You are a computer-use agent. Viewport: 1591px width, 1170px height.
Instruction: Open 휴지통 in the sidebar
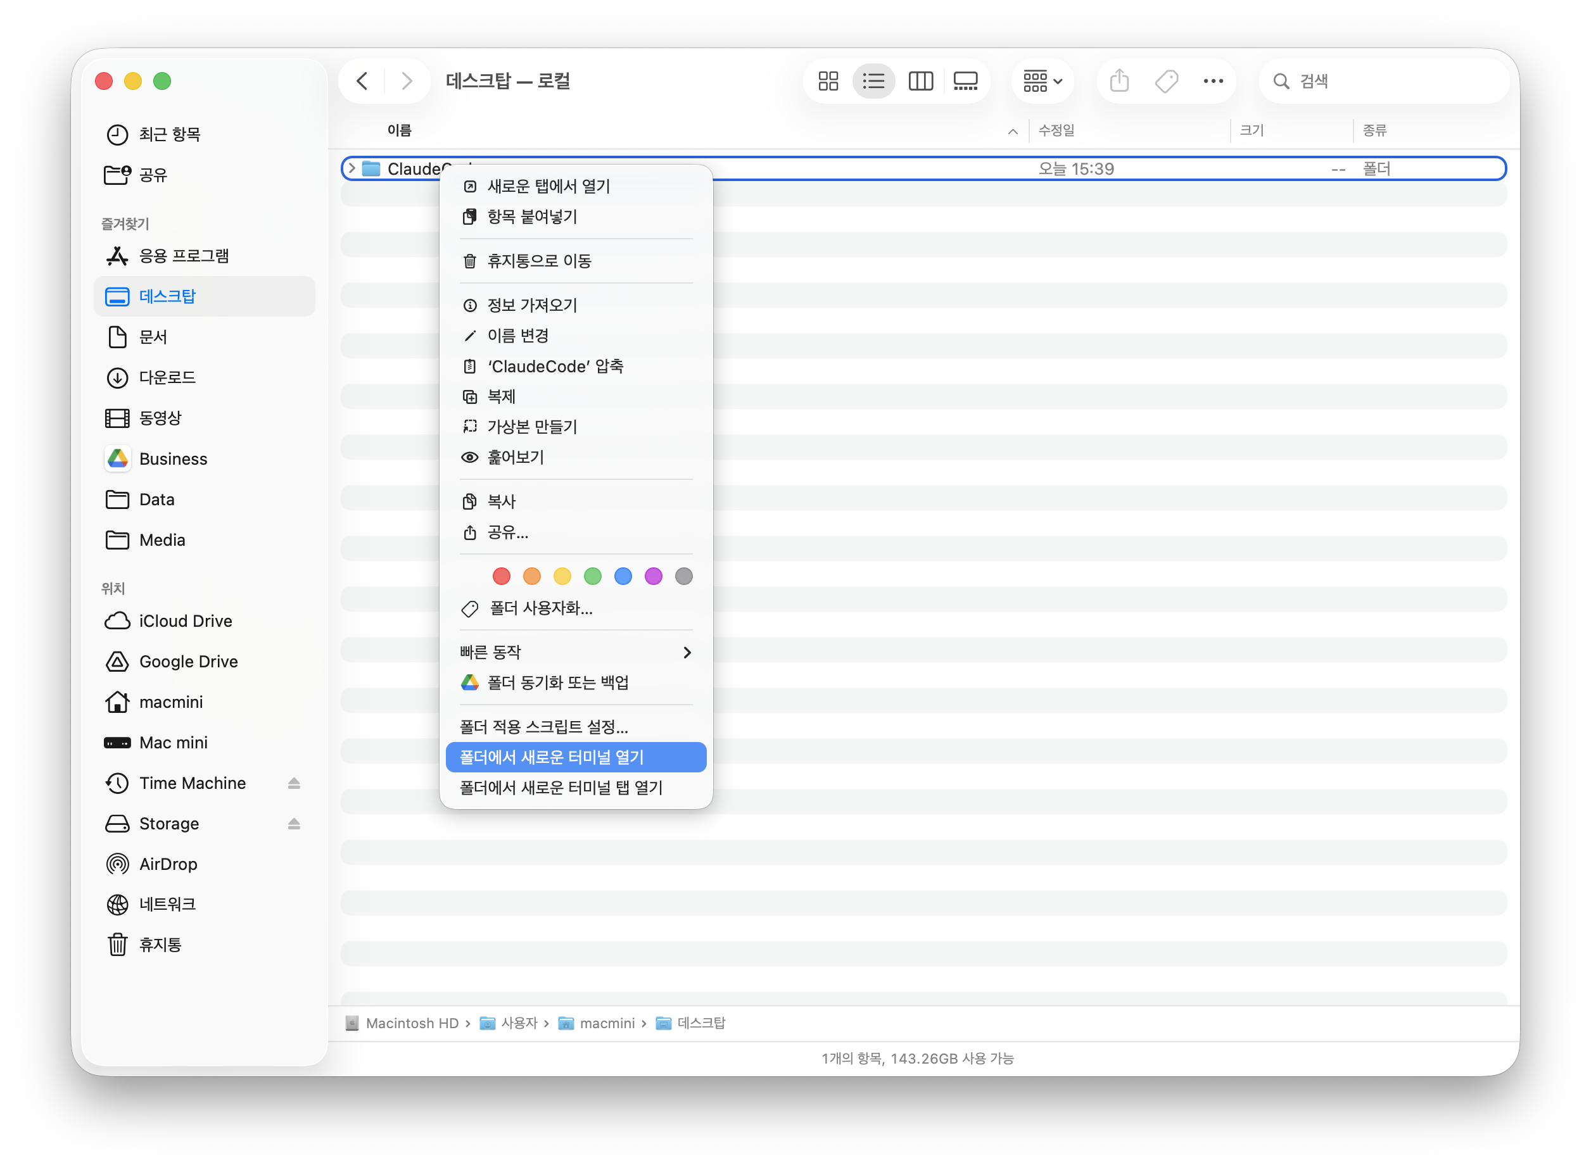pyautogui.click(x=204, y=945)
